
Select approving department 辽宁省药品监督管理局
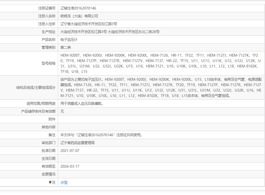pyautogui.click(x=77, y=143)
